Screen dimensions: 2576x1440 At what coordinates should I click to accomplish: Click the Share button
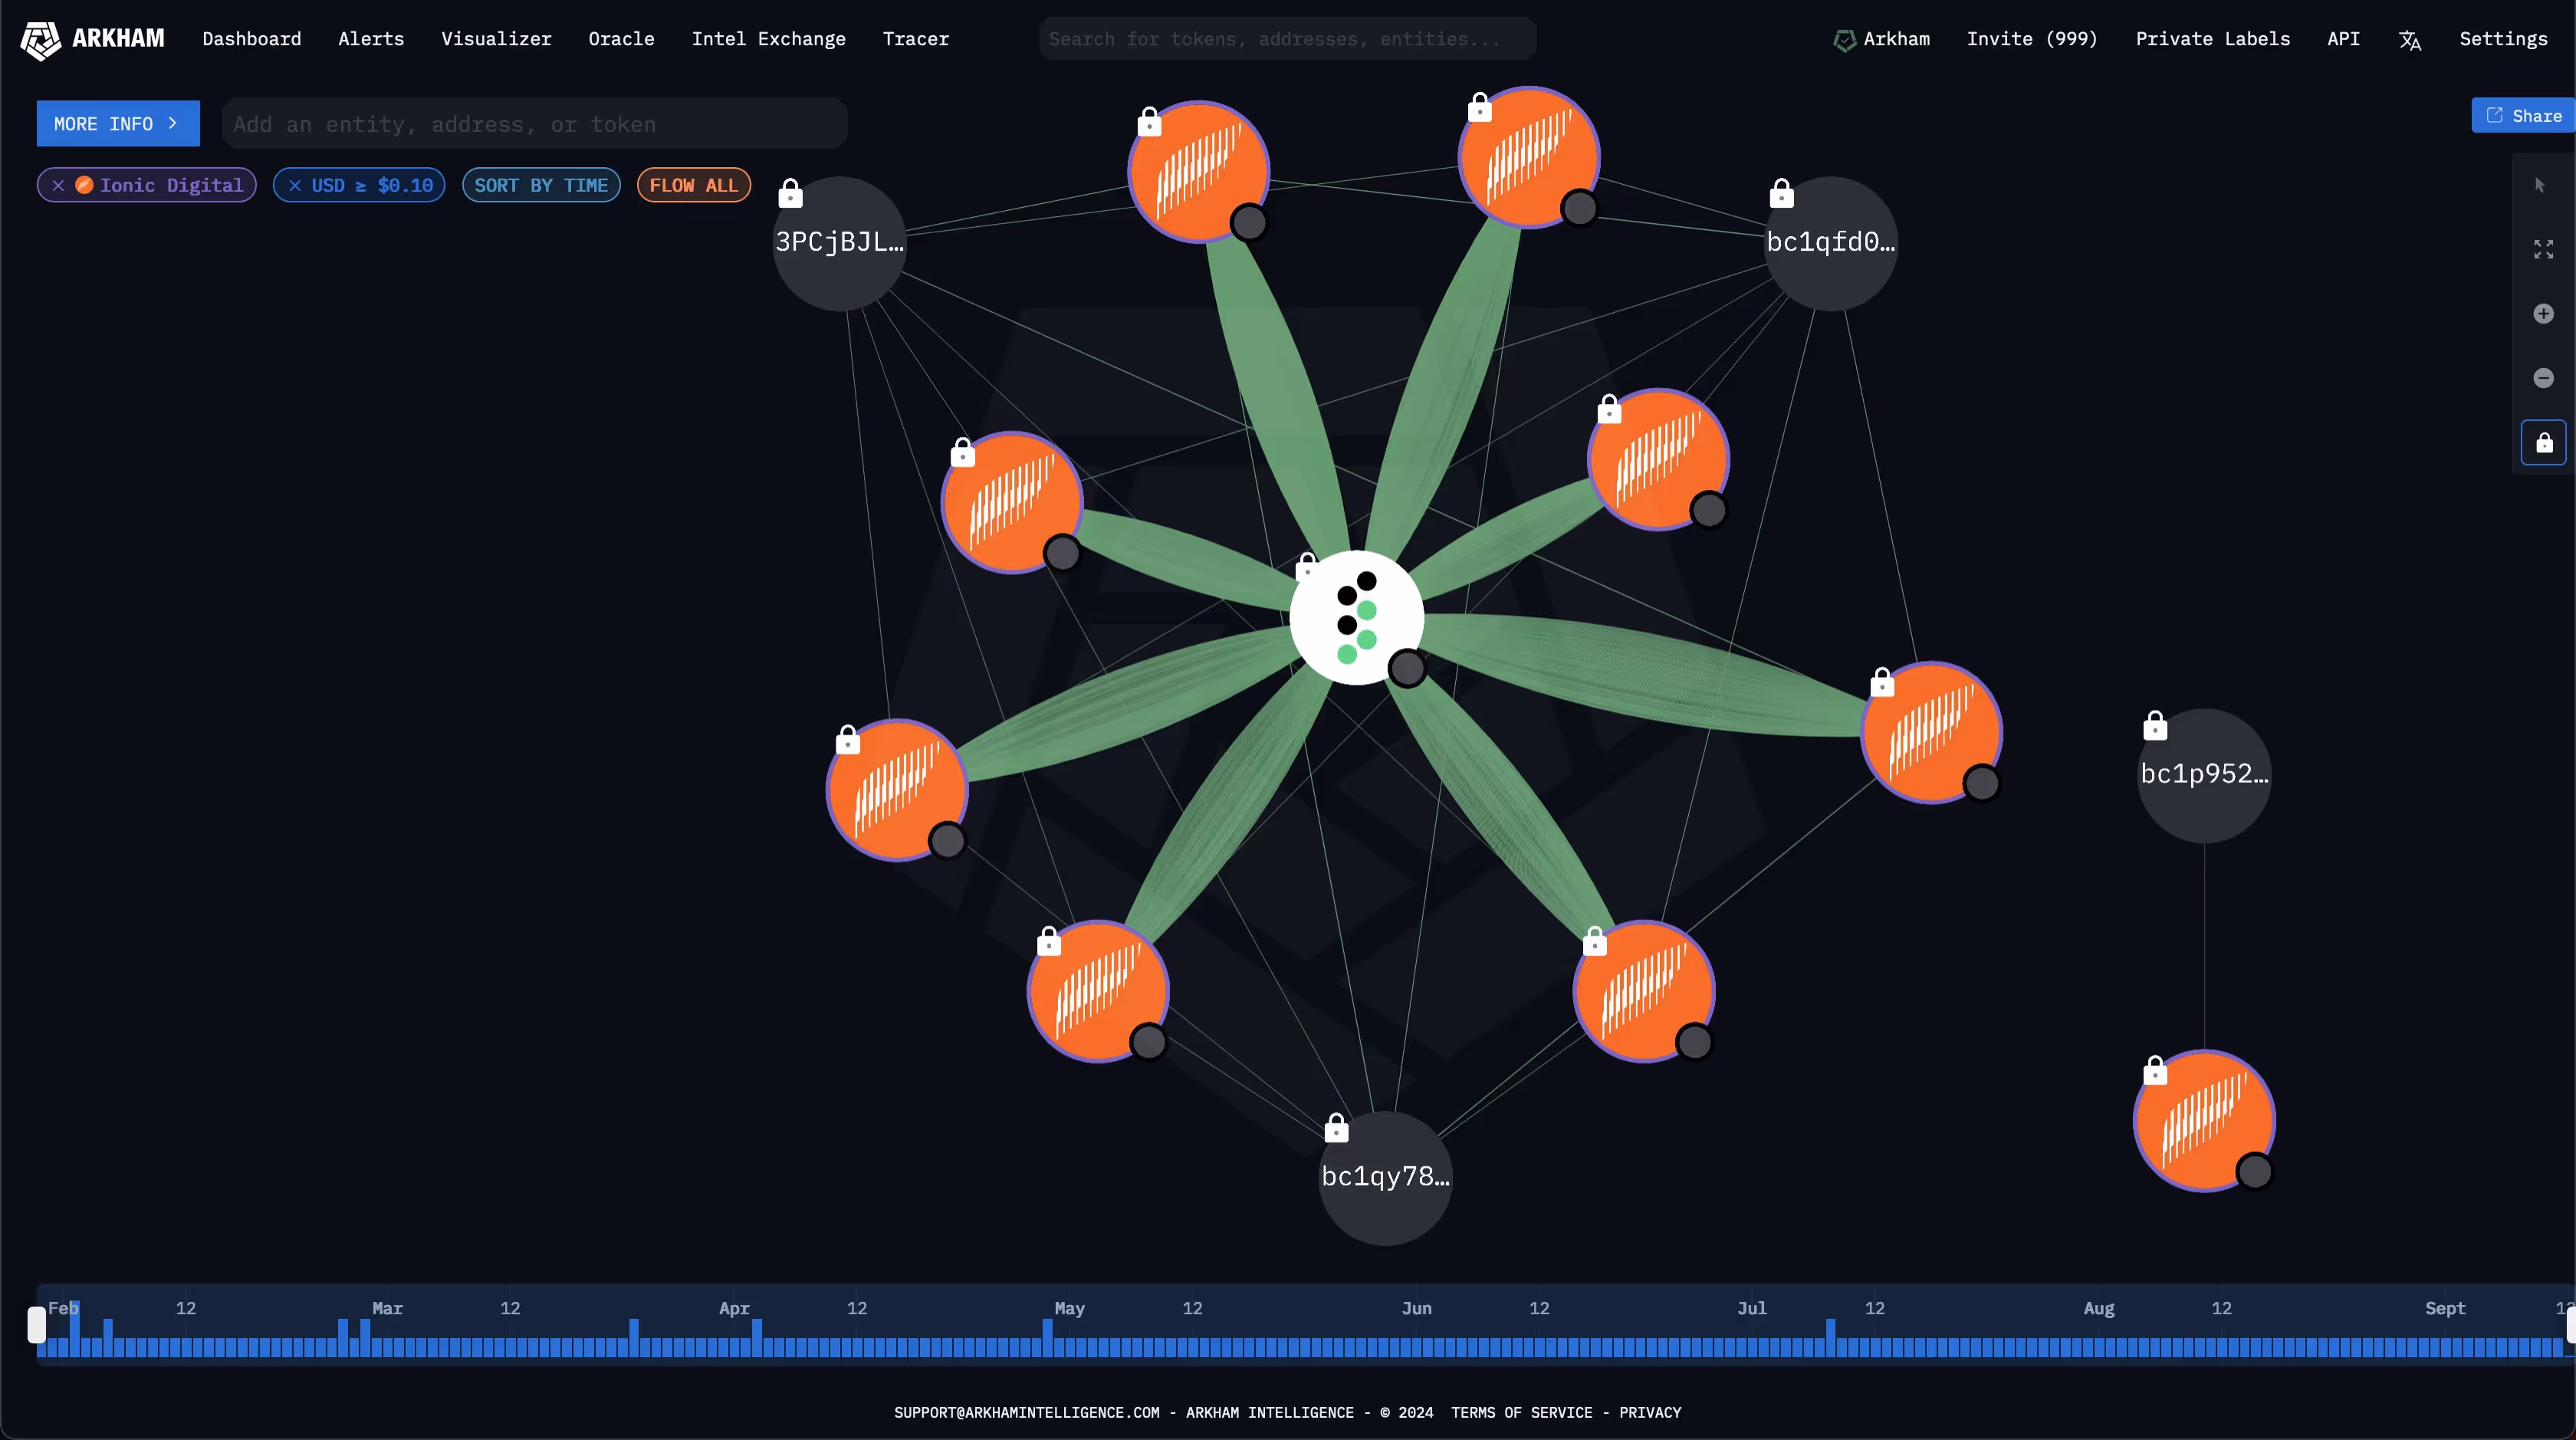click(2524, 116)
